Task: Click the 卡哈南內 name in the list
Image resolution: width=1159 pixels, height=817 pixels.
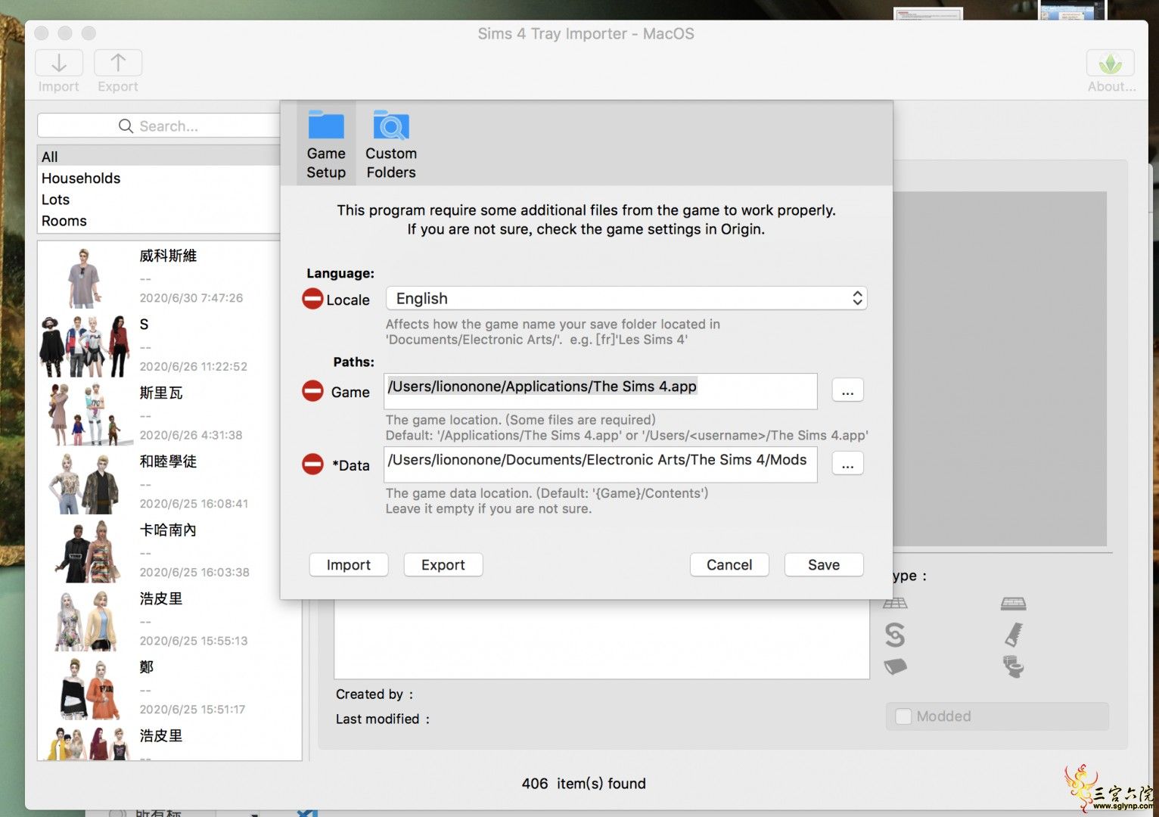Action: (168, 530)
